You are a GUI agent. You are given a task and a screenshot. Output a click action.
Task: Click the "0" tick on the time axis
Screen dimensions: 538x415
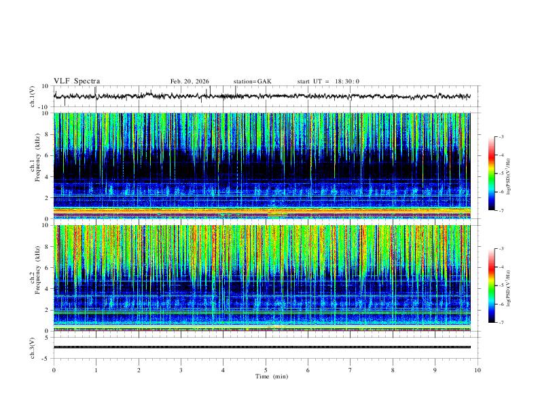pyautogui.click(x=54, y=370)
